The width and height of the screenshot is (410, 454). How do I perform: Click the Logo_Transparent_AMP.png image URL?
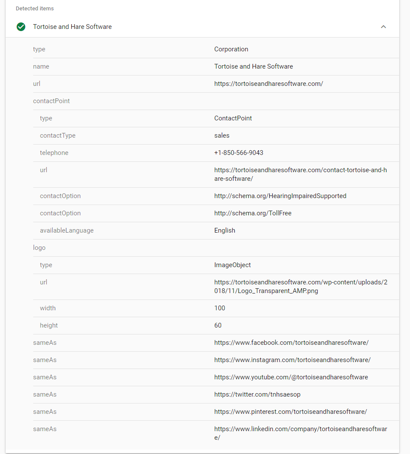pyautogui.click(x=300, y=286)
